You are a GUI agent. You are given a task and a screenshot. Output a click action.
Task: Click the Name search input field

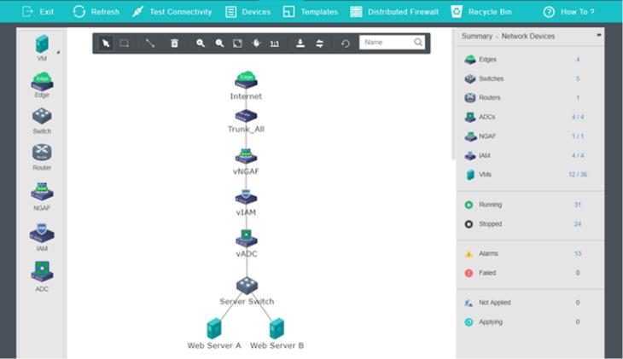(385, 42)
